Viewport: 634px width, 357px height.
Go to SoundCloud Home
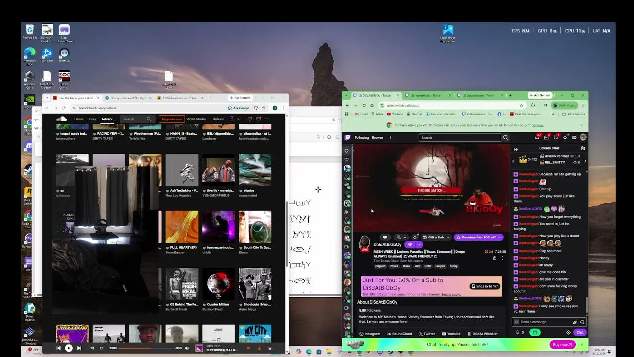click(x=79, y=119)
